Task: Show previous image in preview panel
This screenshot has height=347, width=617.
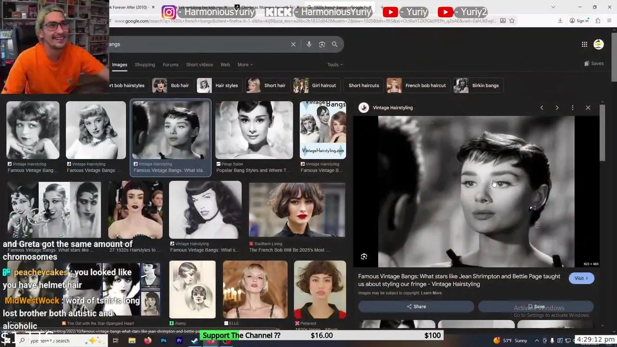Action: coord(542,107)
